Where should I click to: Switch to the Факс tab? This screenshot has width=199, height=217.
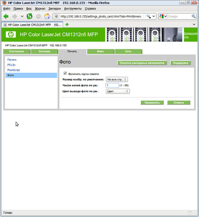(100, 51)
